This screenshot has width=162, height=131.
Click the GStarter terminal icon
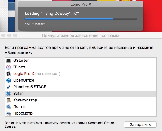(x=8, y=61)
